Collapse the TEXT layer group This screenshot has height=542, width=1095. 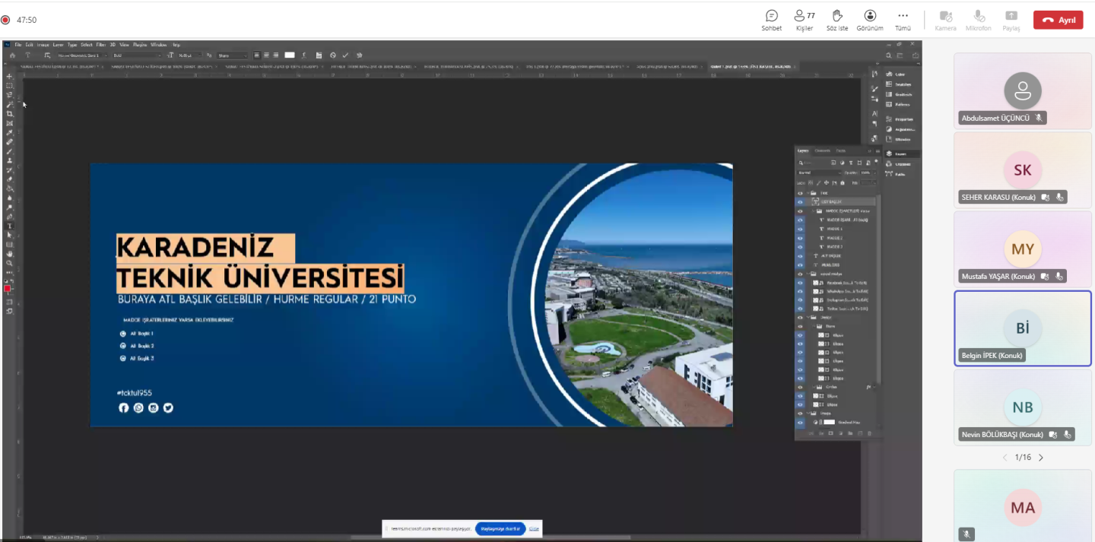808,194
